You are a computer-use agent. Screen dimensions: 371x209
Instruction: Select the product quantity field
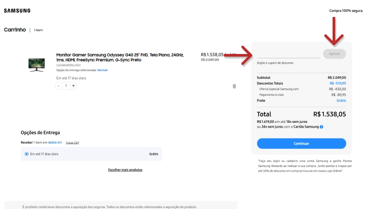66,86
